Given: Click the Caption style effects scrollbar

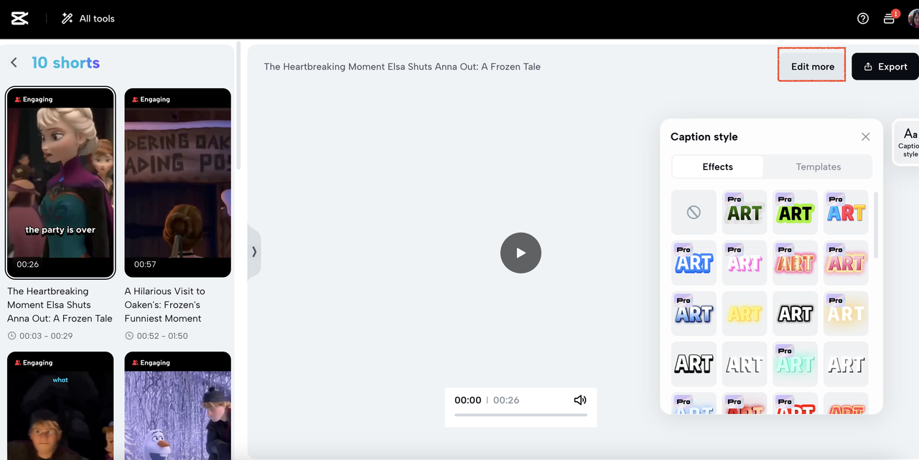Looking at the screenshot, I should click(876, 225).
